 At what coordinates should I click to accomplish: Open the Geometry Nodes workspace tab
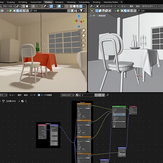111,2
